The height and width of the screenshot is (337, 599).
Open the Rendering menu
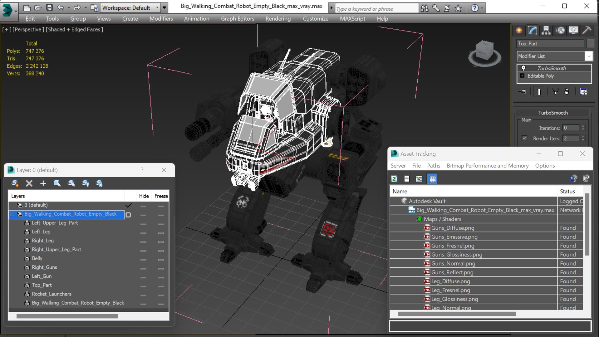point(278,19)
